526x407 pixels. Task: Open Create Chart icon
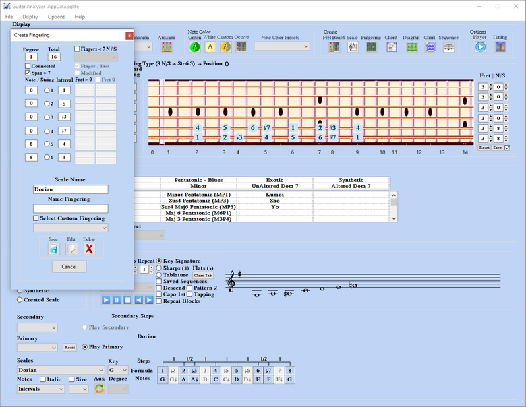430,47
